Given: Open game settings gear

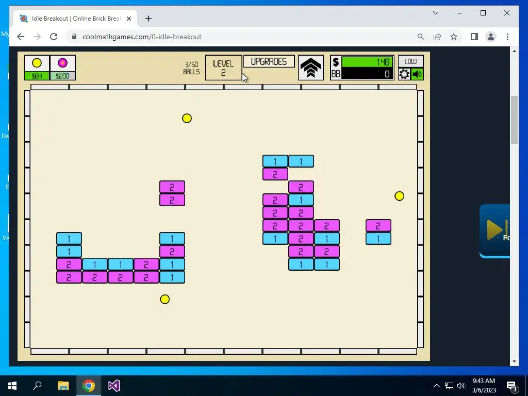Looking at the screenshot, I should point(404,74).
